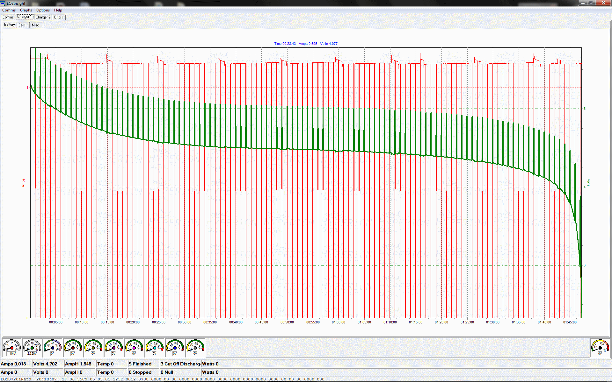Click the yellow-red gauge at the bottom right
Image resolution: width=612 pixels, height=382 pixels.
[600, 347]
